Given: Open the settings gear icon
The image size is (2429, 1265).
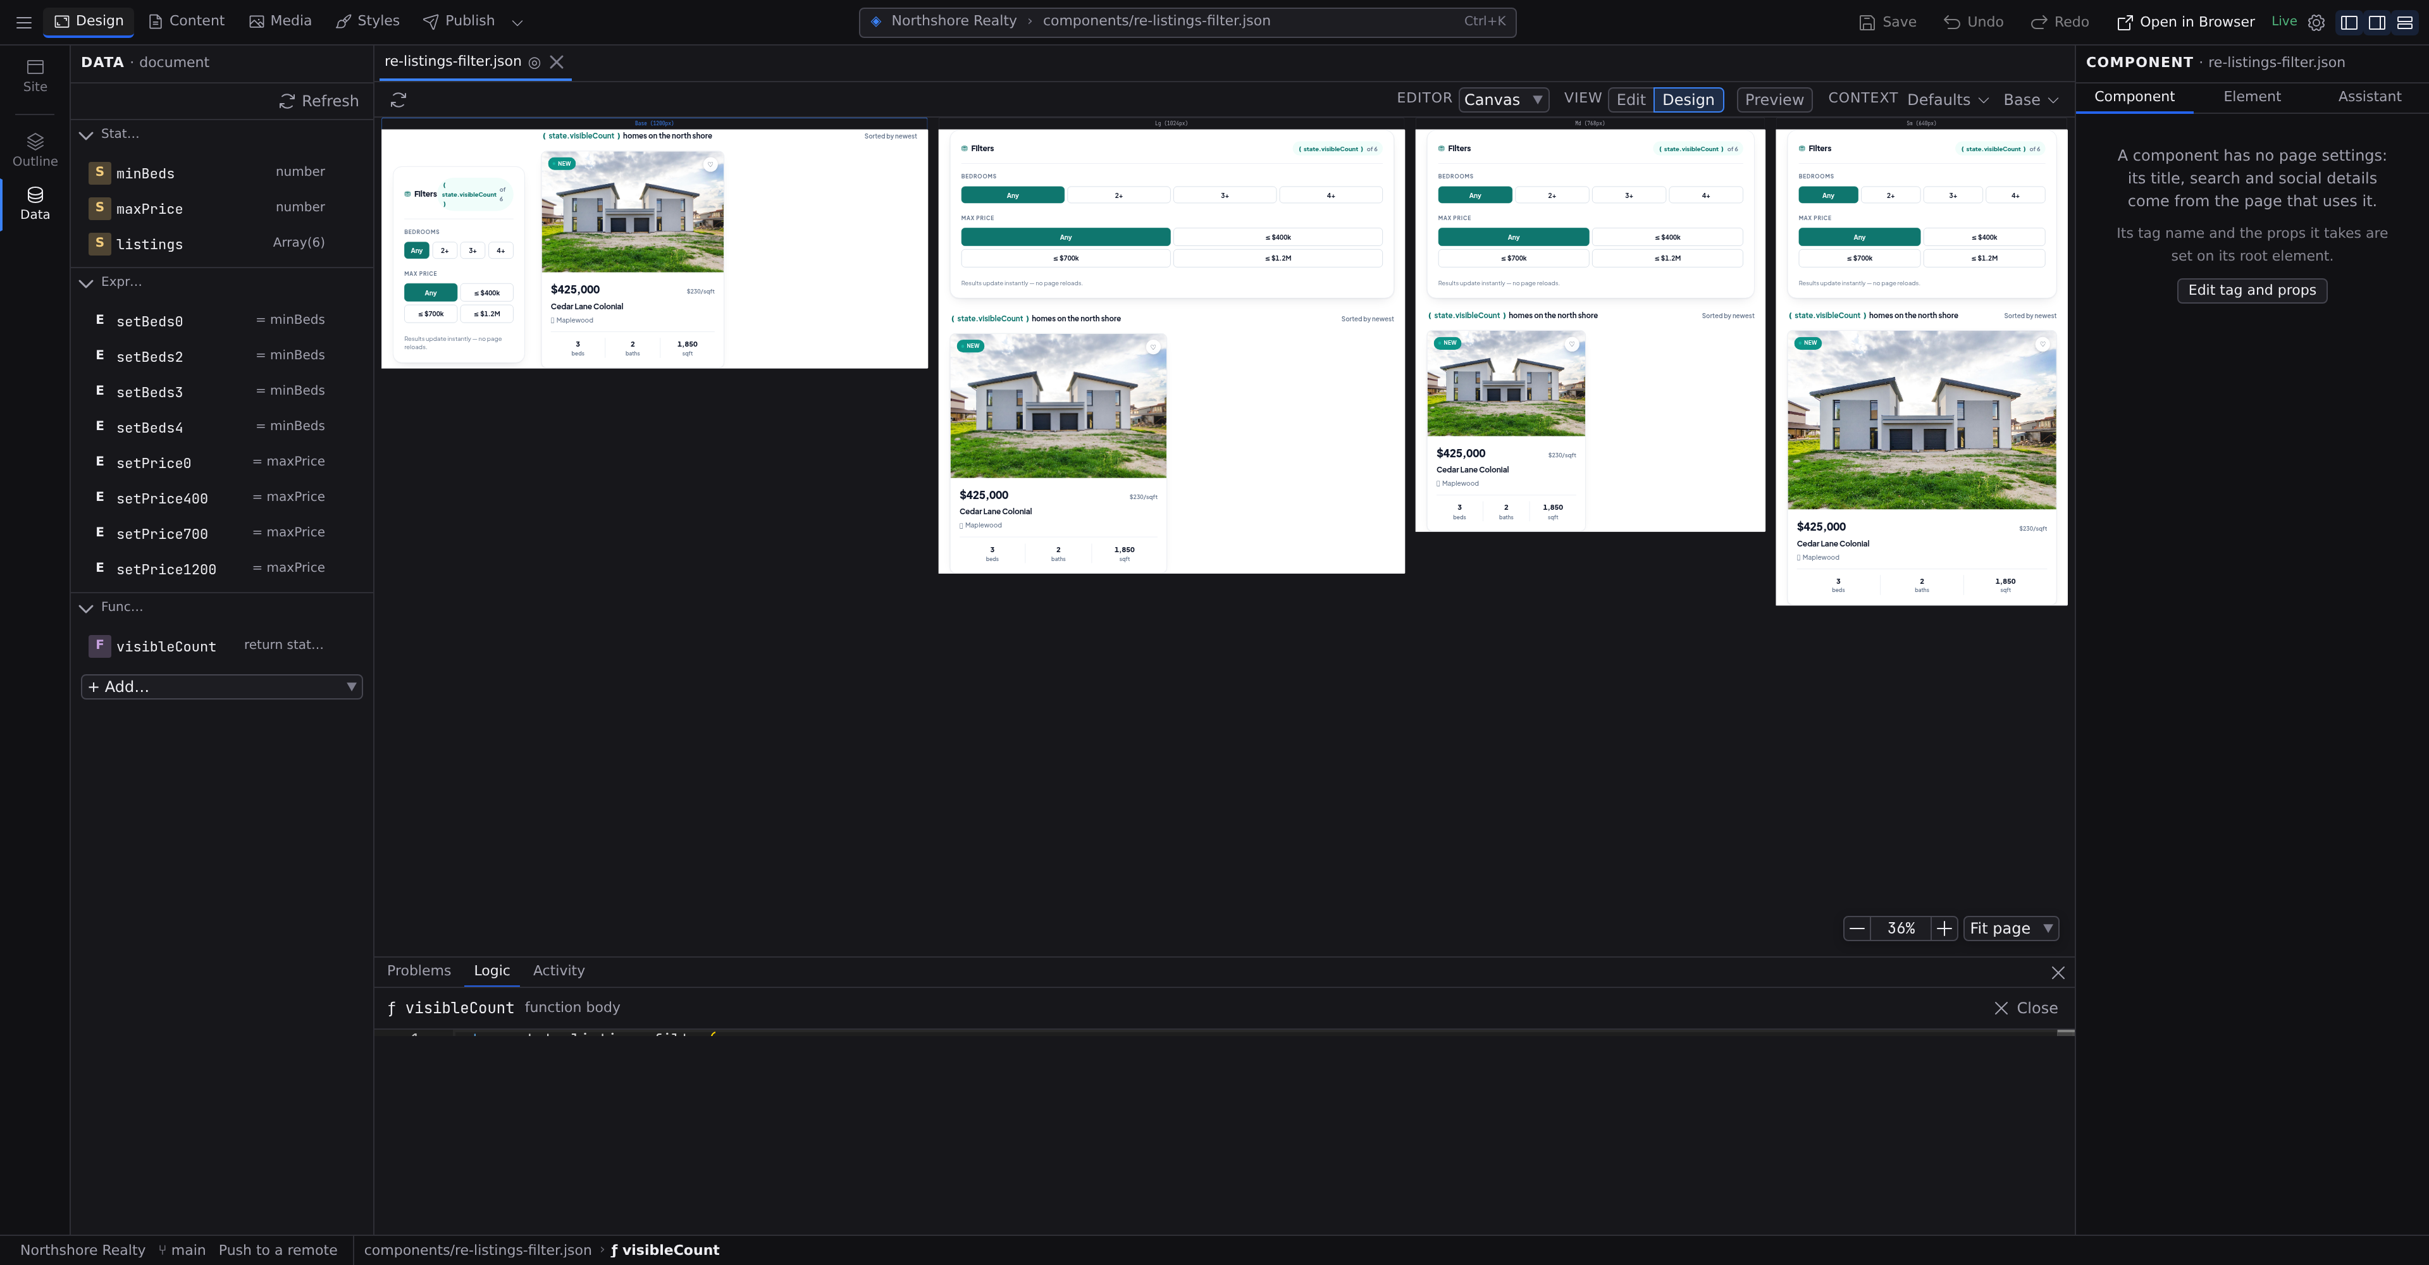Looking at the screenshot, I should [x=2316, y=23].
